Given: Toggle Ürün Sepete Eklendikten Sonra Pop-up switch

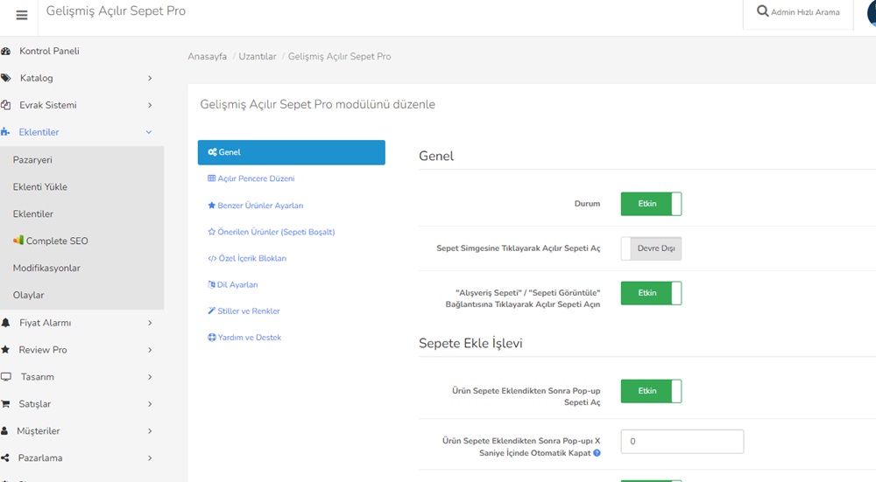Looking at the screenshot, I should point(651,391).
